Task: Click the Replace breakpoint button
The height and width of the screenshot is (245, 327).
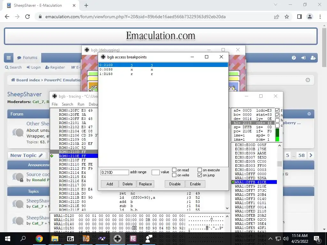Action: pos(145,184)
